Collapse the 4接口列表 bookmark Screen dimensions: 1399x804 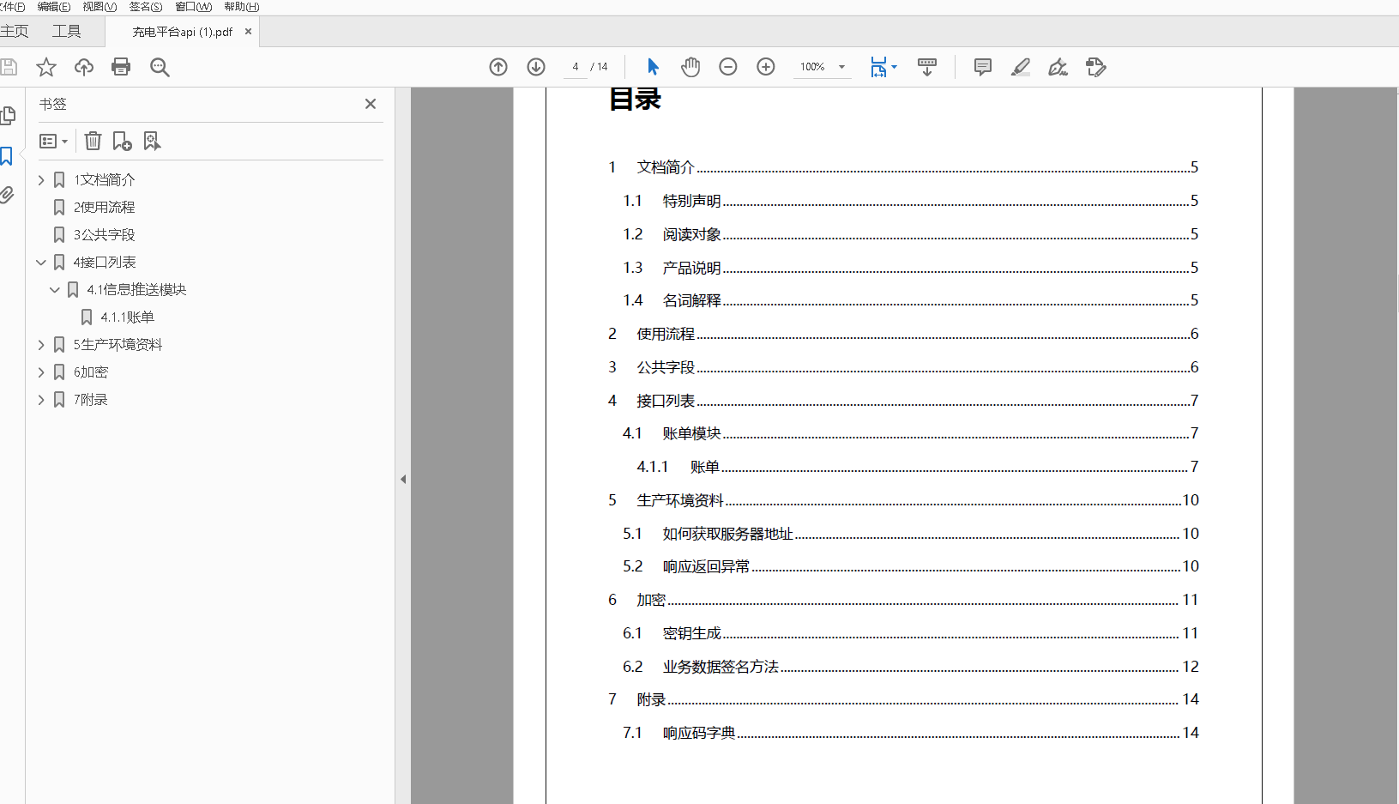[x=41, y=263]
